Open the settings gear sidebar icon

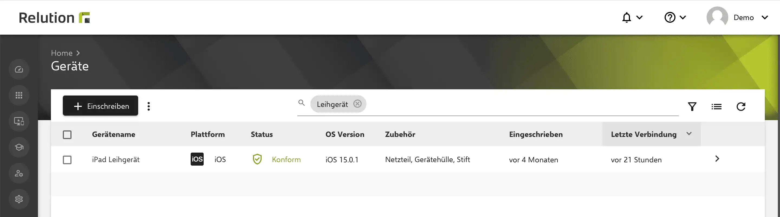point(19,199)
